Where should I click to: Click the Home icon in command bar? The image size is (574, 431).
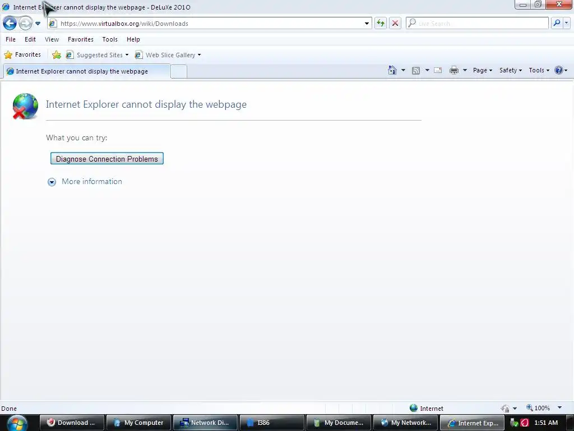[392, 70]
